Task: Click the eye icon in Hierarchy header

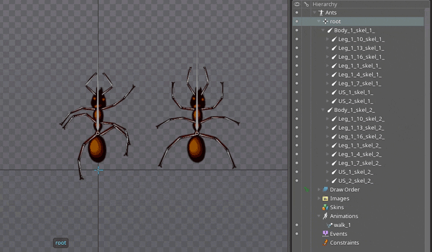Action: point(296,4)
